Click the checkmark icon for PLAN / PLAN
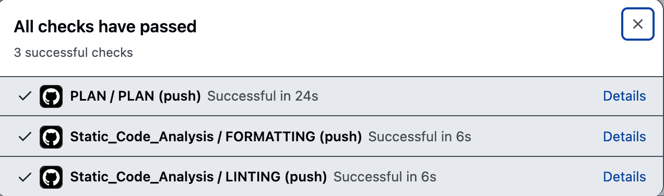 click(x=24, y=96)
